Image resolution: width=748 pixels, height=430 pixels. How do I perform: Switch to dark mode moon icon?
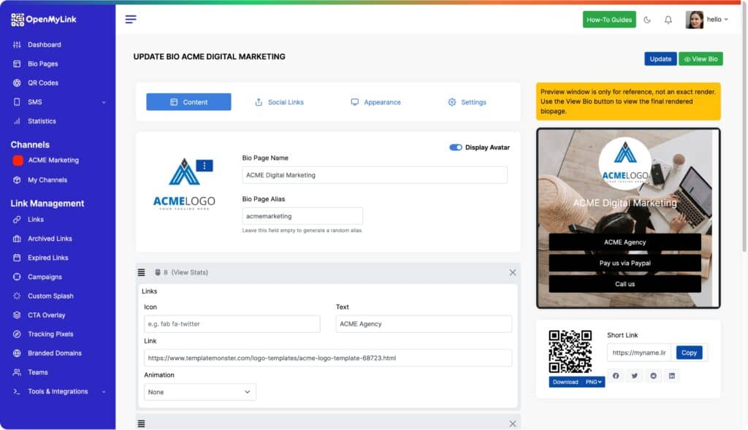[647, 20]
